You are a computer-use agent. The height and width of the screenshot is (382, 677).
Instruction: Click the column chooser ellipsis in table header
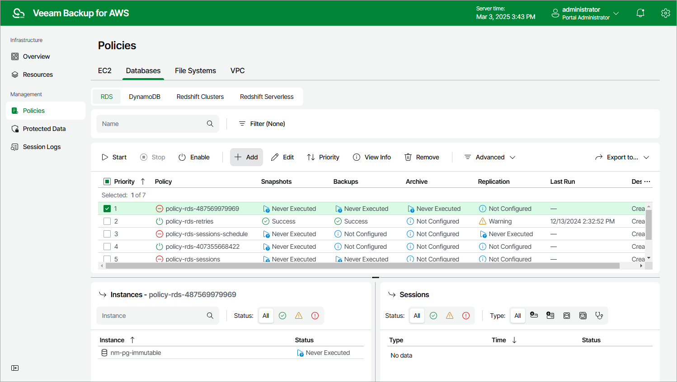click(x=647, y=182)
